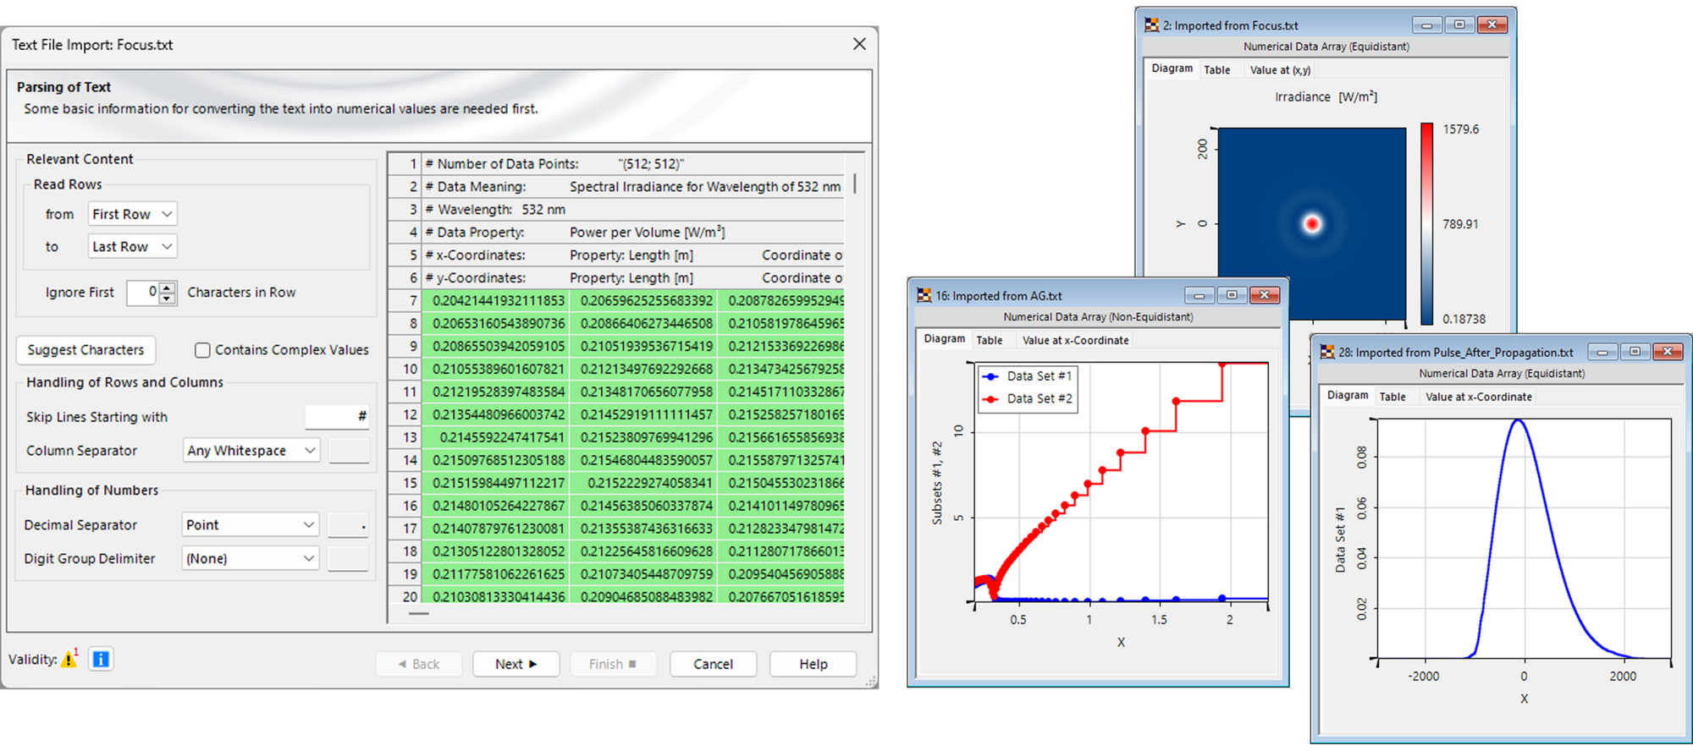Image resolution: width=1693 pixels, height=751 pixels.
Task: Expand the Column Separator dropdown
Action: (x=251, y=451)
